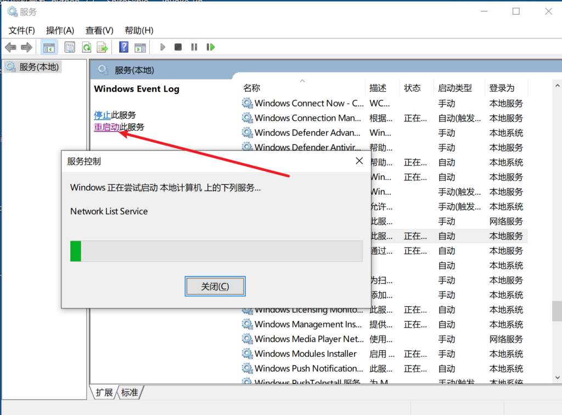Screen dimensions: 562x415
Task: Click the Back arrow toolbar icon
Action: [11, 47]
